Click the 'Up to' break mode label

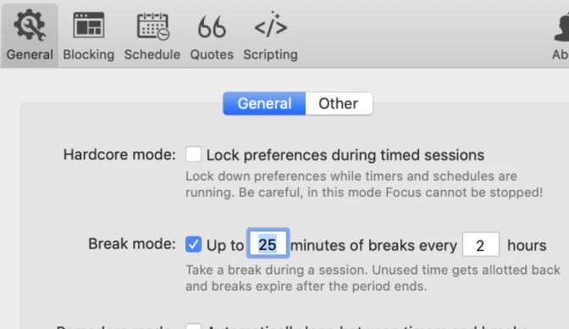coord(225,245)
